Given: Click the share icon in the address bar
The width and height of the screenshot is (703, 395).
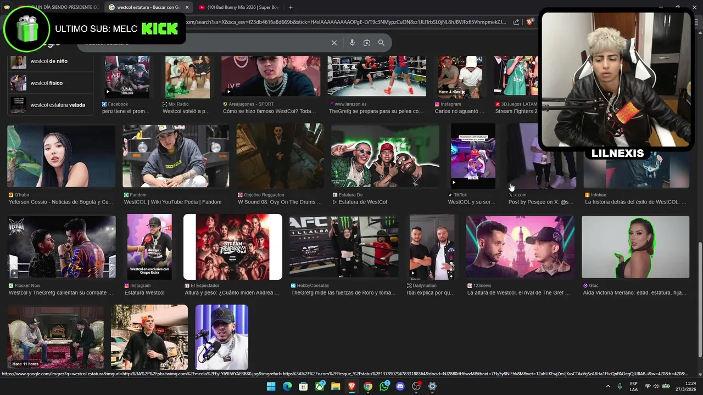Looking at the screenshot, I should click(516, 22).
